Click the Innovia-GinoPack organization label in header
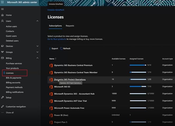Image resolution: width=175 pixels, height=126 pixels. click(x=56, y=4)
